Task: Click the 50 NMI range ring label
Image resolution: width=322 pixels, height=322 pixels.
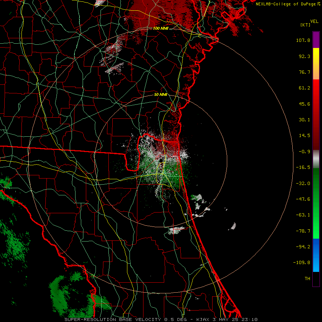Action: point(161,95)
